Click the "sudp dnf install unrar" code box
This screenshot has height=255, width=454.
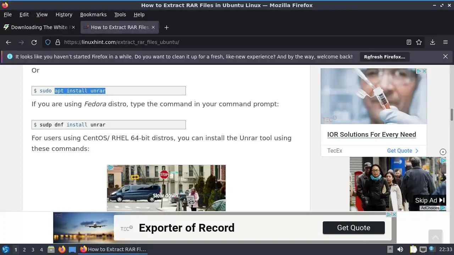109,125
